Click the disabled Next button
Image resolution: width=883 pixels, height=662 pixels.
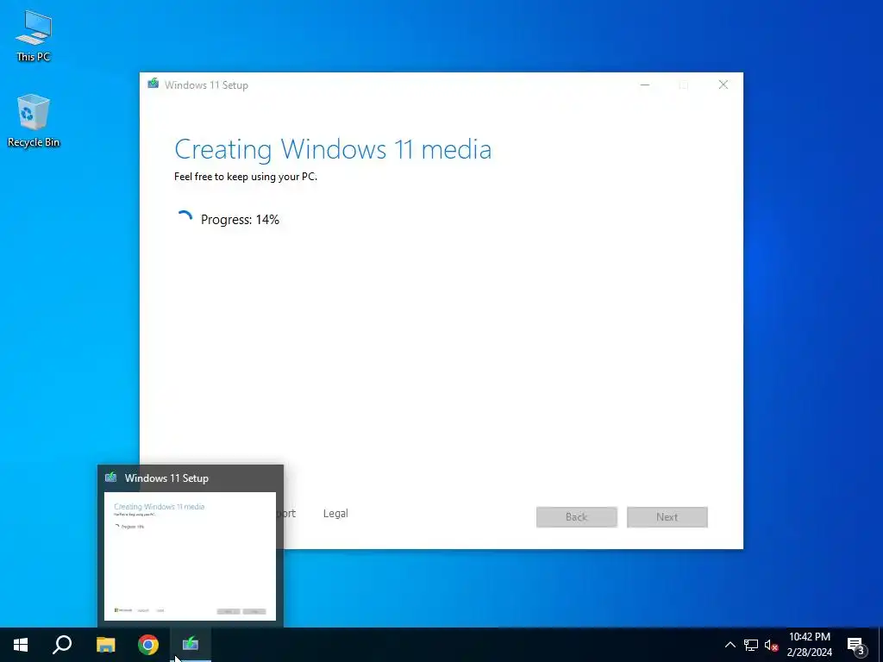667,517
